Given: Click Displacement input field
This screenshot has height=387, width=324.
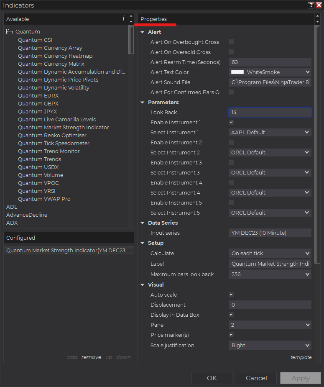Looking at the screenshot, I should tap(270, 305).
